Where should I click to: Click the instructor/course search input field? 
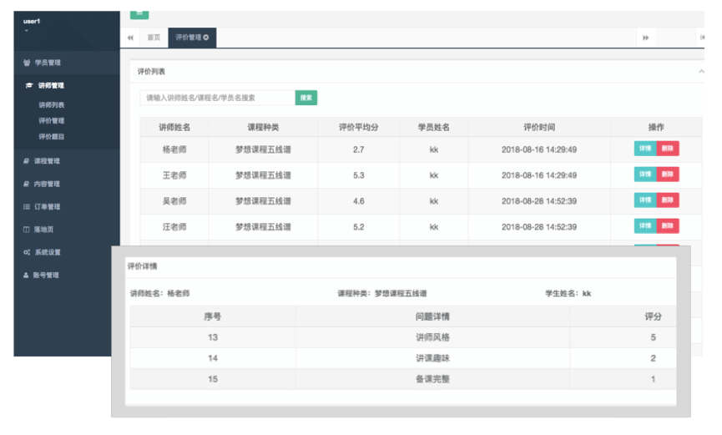[217, 98]
